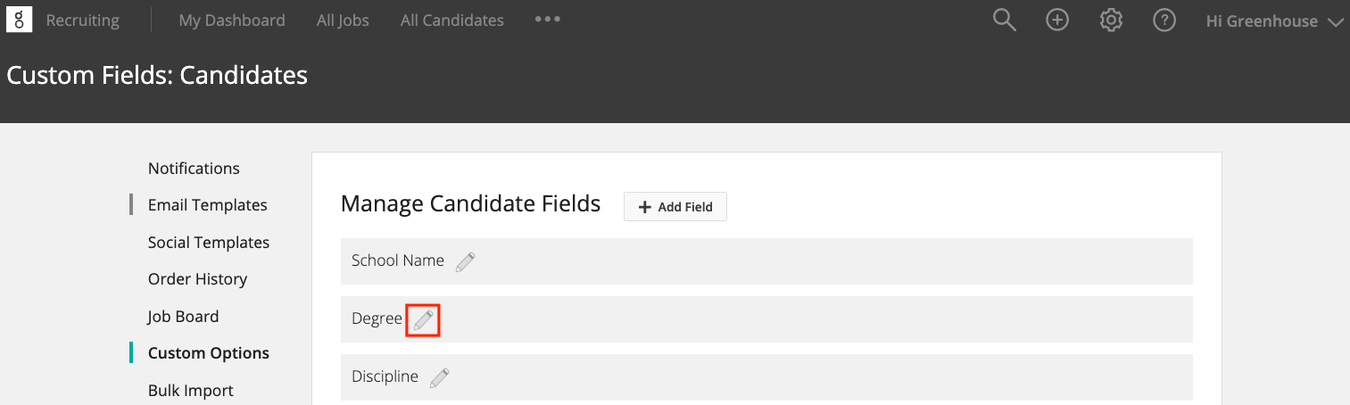This screenshot has width=1350, height=405.
Task: Open All Jobs in navigation
Action: tap(343, 21)
